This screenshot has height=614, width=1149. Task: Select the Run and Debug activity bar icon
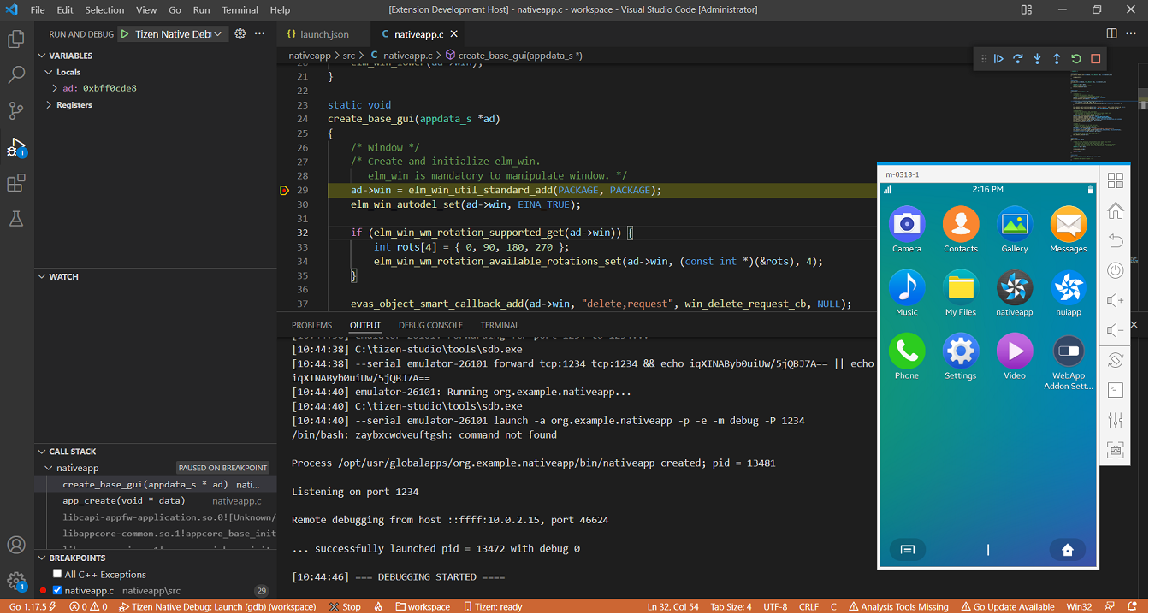coord(16,146)
